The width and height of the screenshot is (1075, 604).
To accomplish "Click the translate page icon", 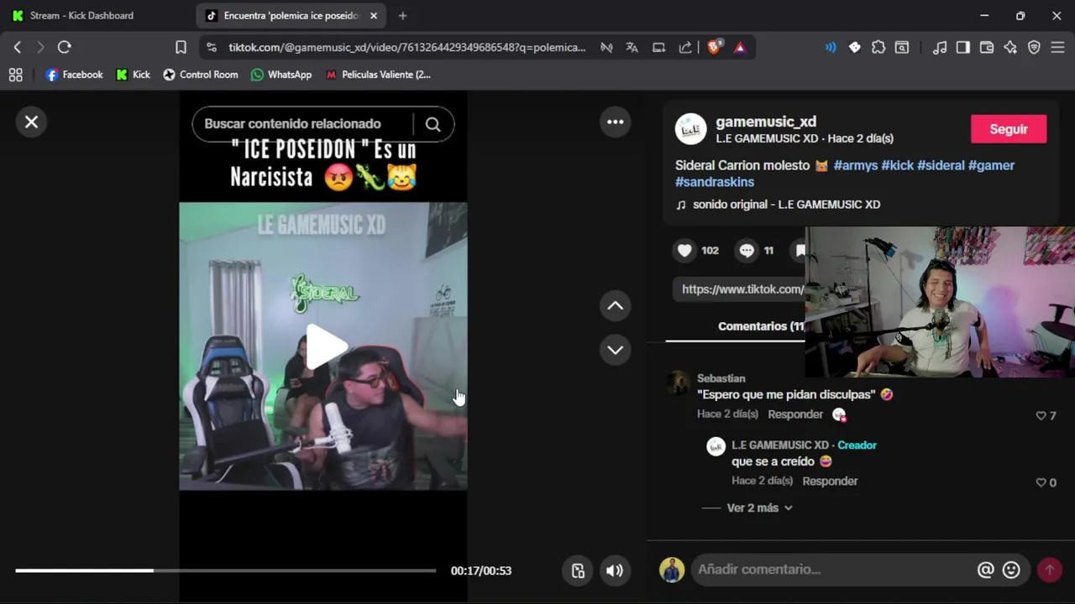I will pos(632,48).
